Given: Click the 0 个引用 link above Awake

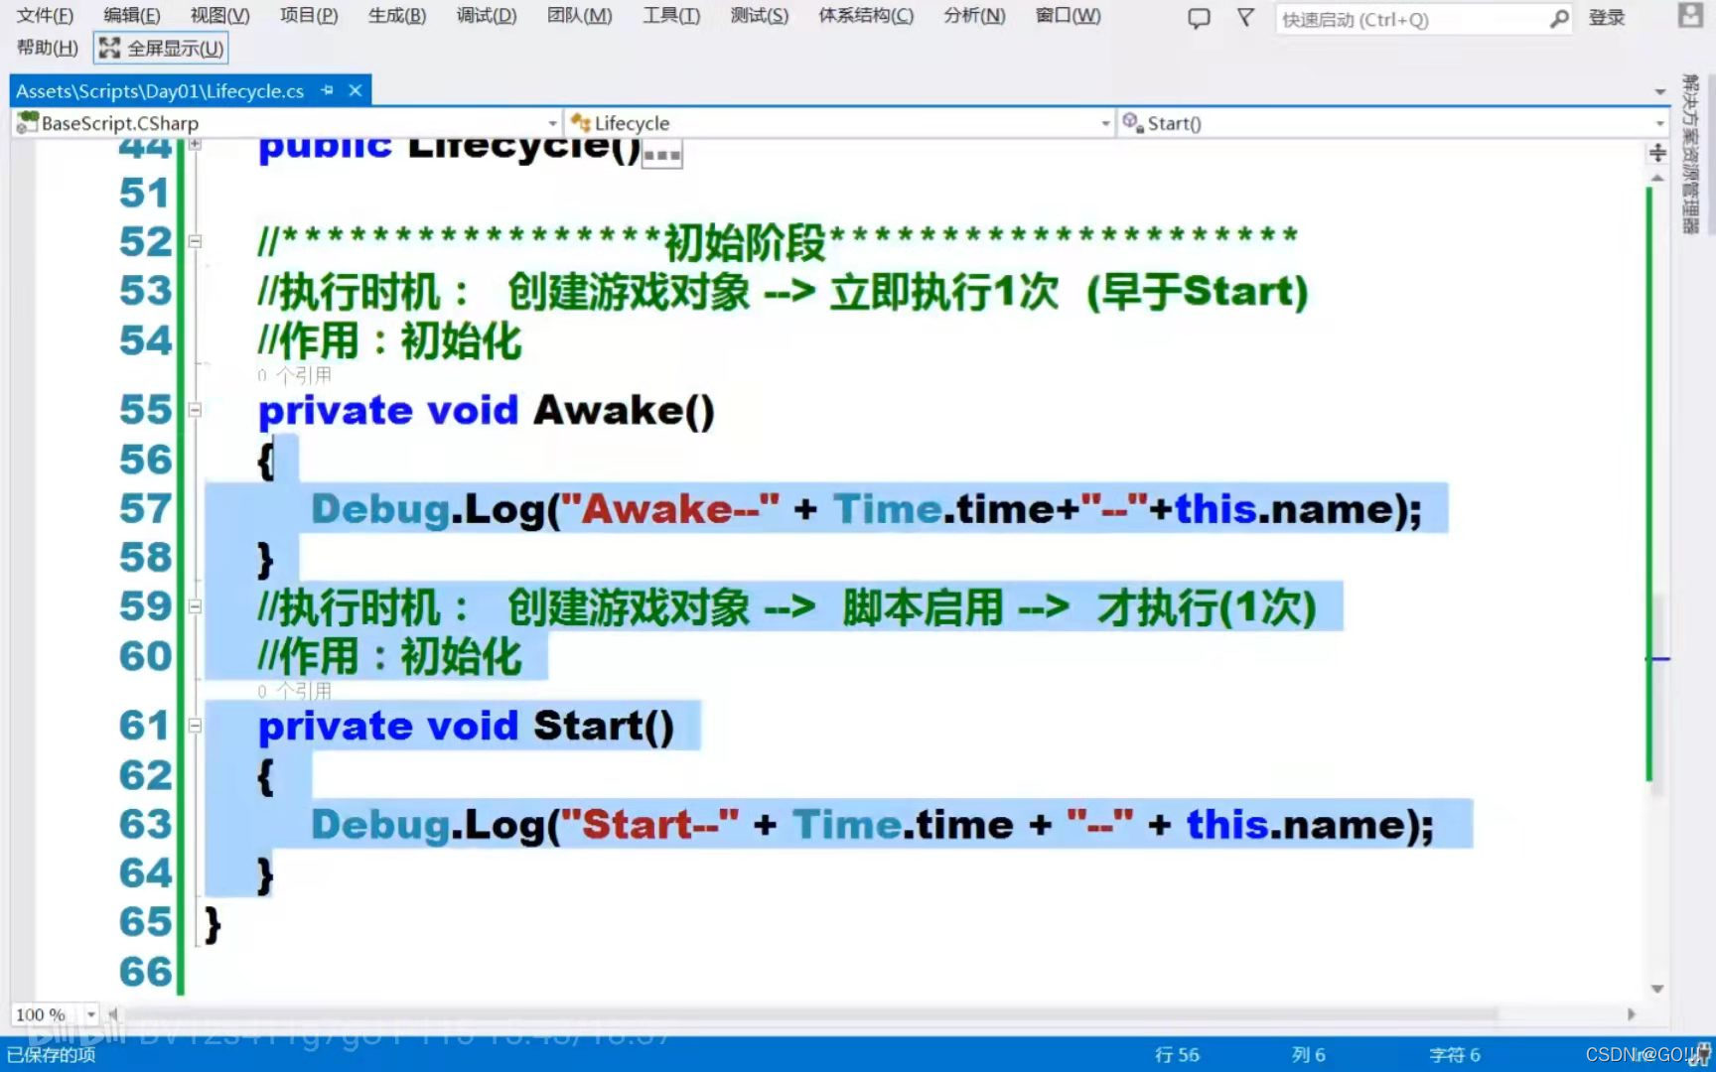Looking at the screenshot, I should (x=295, y=375).
